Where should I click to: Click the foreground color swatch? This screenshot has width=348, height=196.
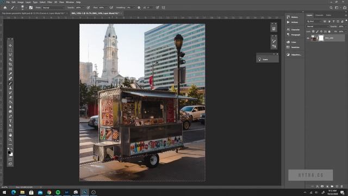click(x=9, y=152)
